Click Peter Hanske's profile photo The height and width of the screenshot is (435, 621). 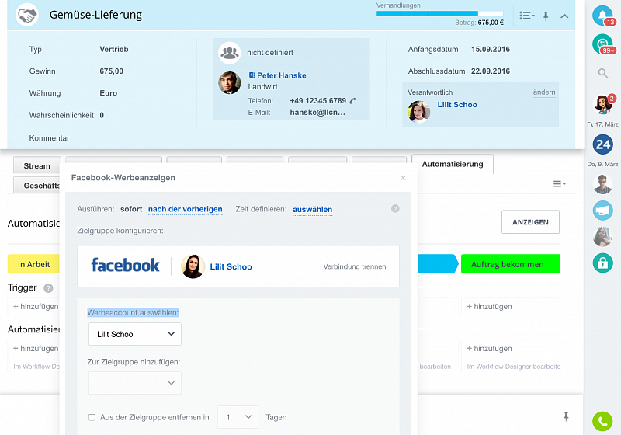[229, 83]
